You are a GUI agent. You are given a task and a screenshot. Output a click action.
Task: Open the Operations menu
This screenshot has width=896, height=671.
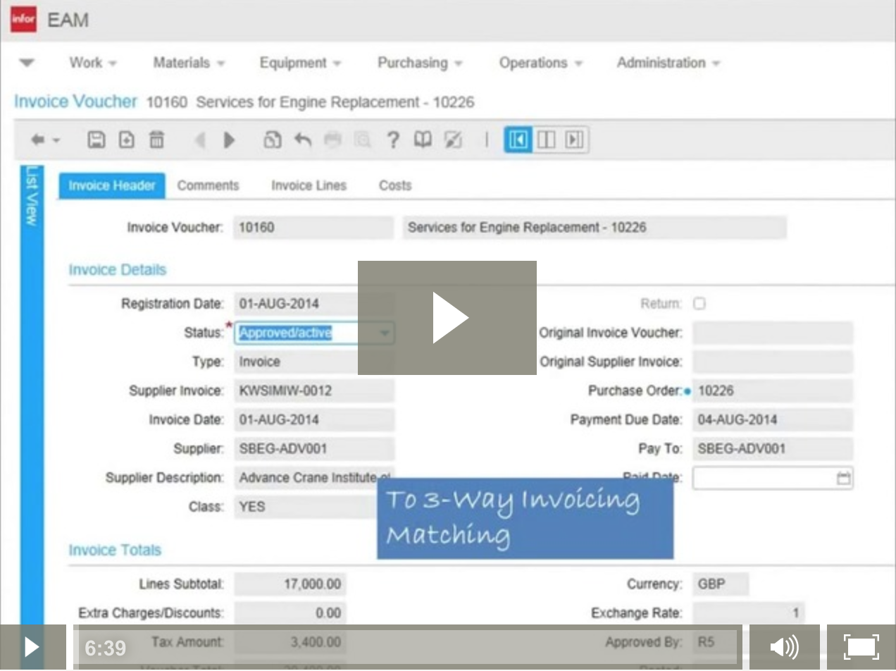tap(541, 63)
